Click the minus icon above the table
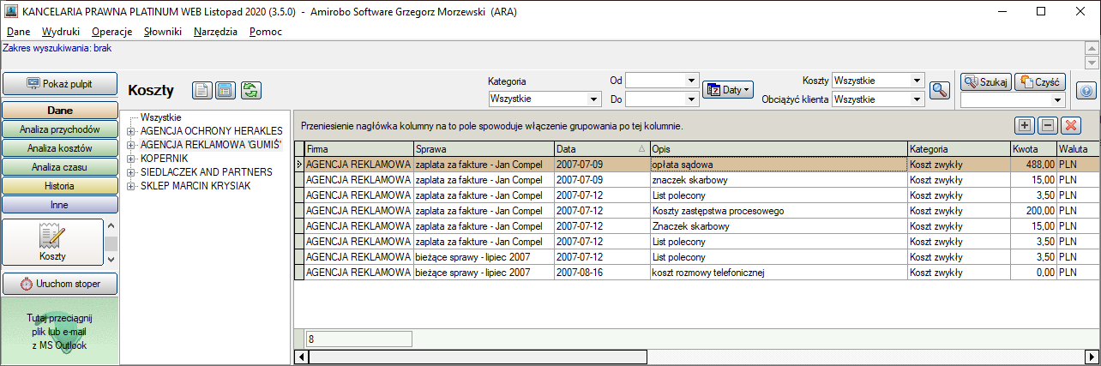The height and width of the screenshot is (366, 1101). pos(1047,125)
